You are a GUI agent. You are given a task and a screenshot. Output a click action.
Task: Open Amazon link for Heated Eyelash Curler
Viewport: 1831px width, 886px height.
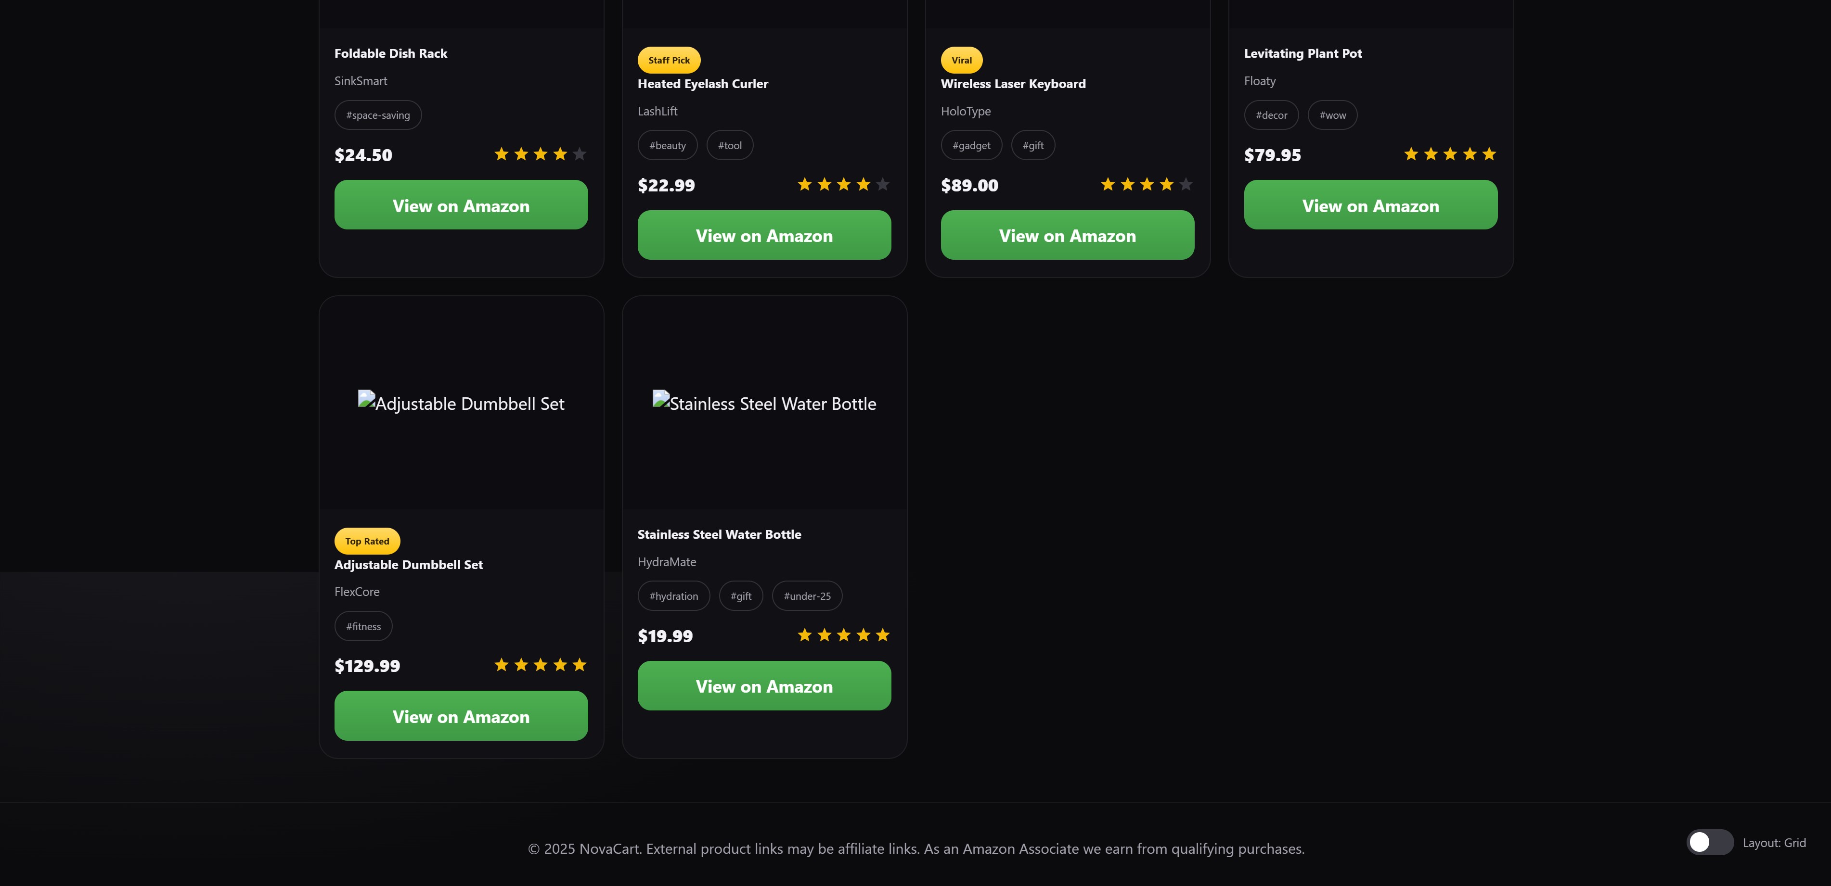pos(763,235)
